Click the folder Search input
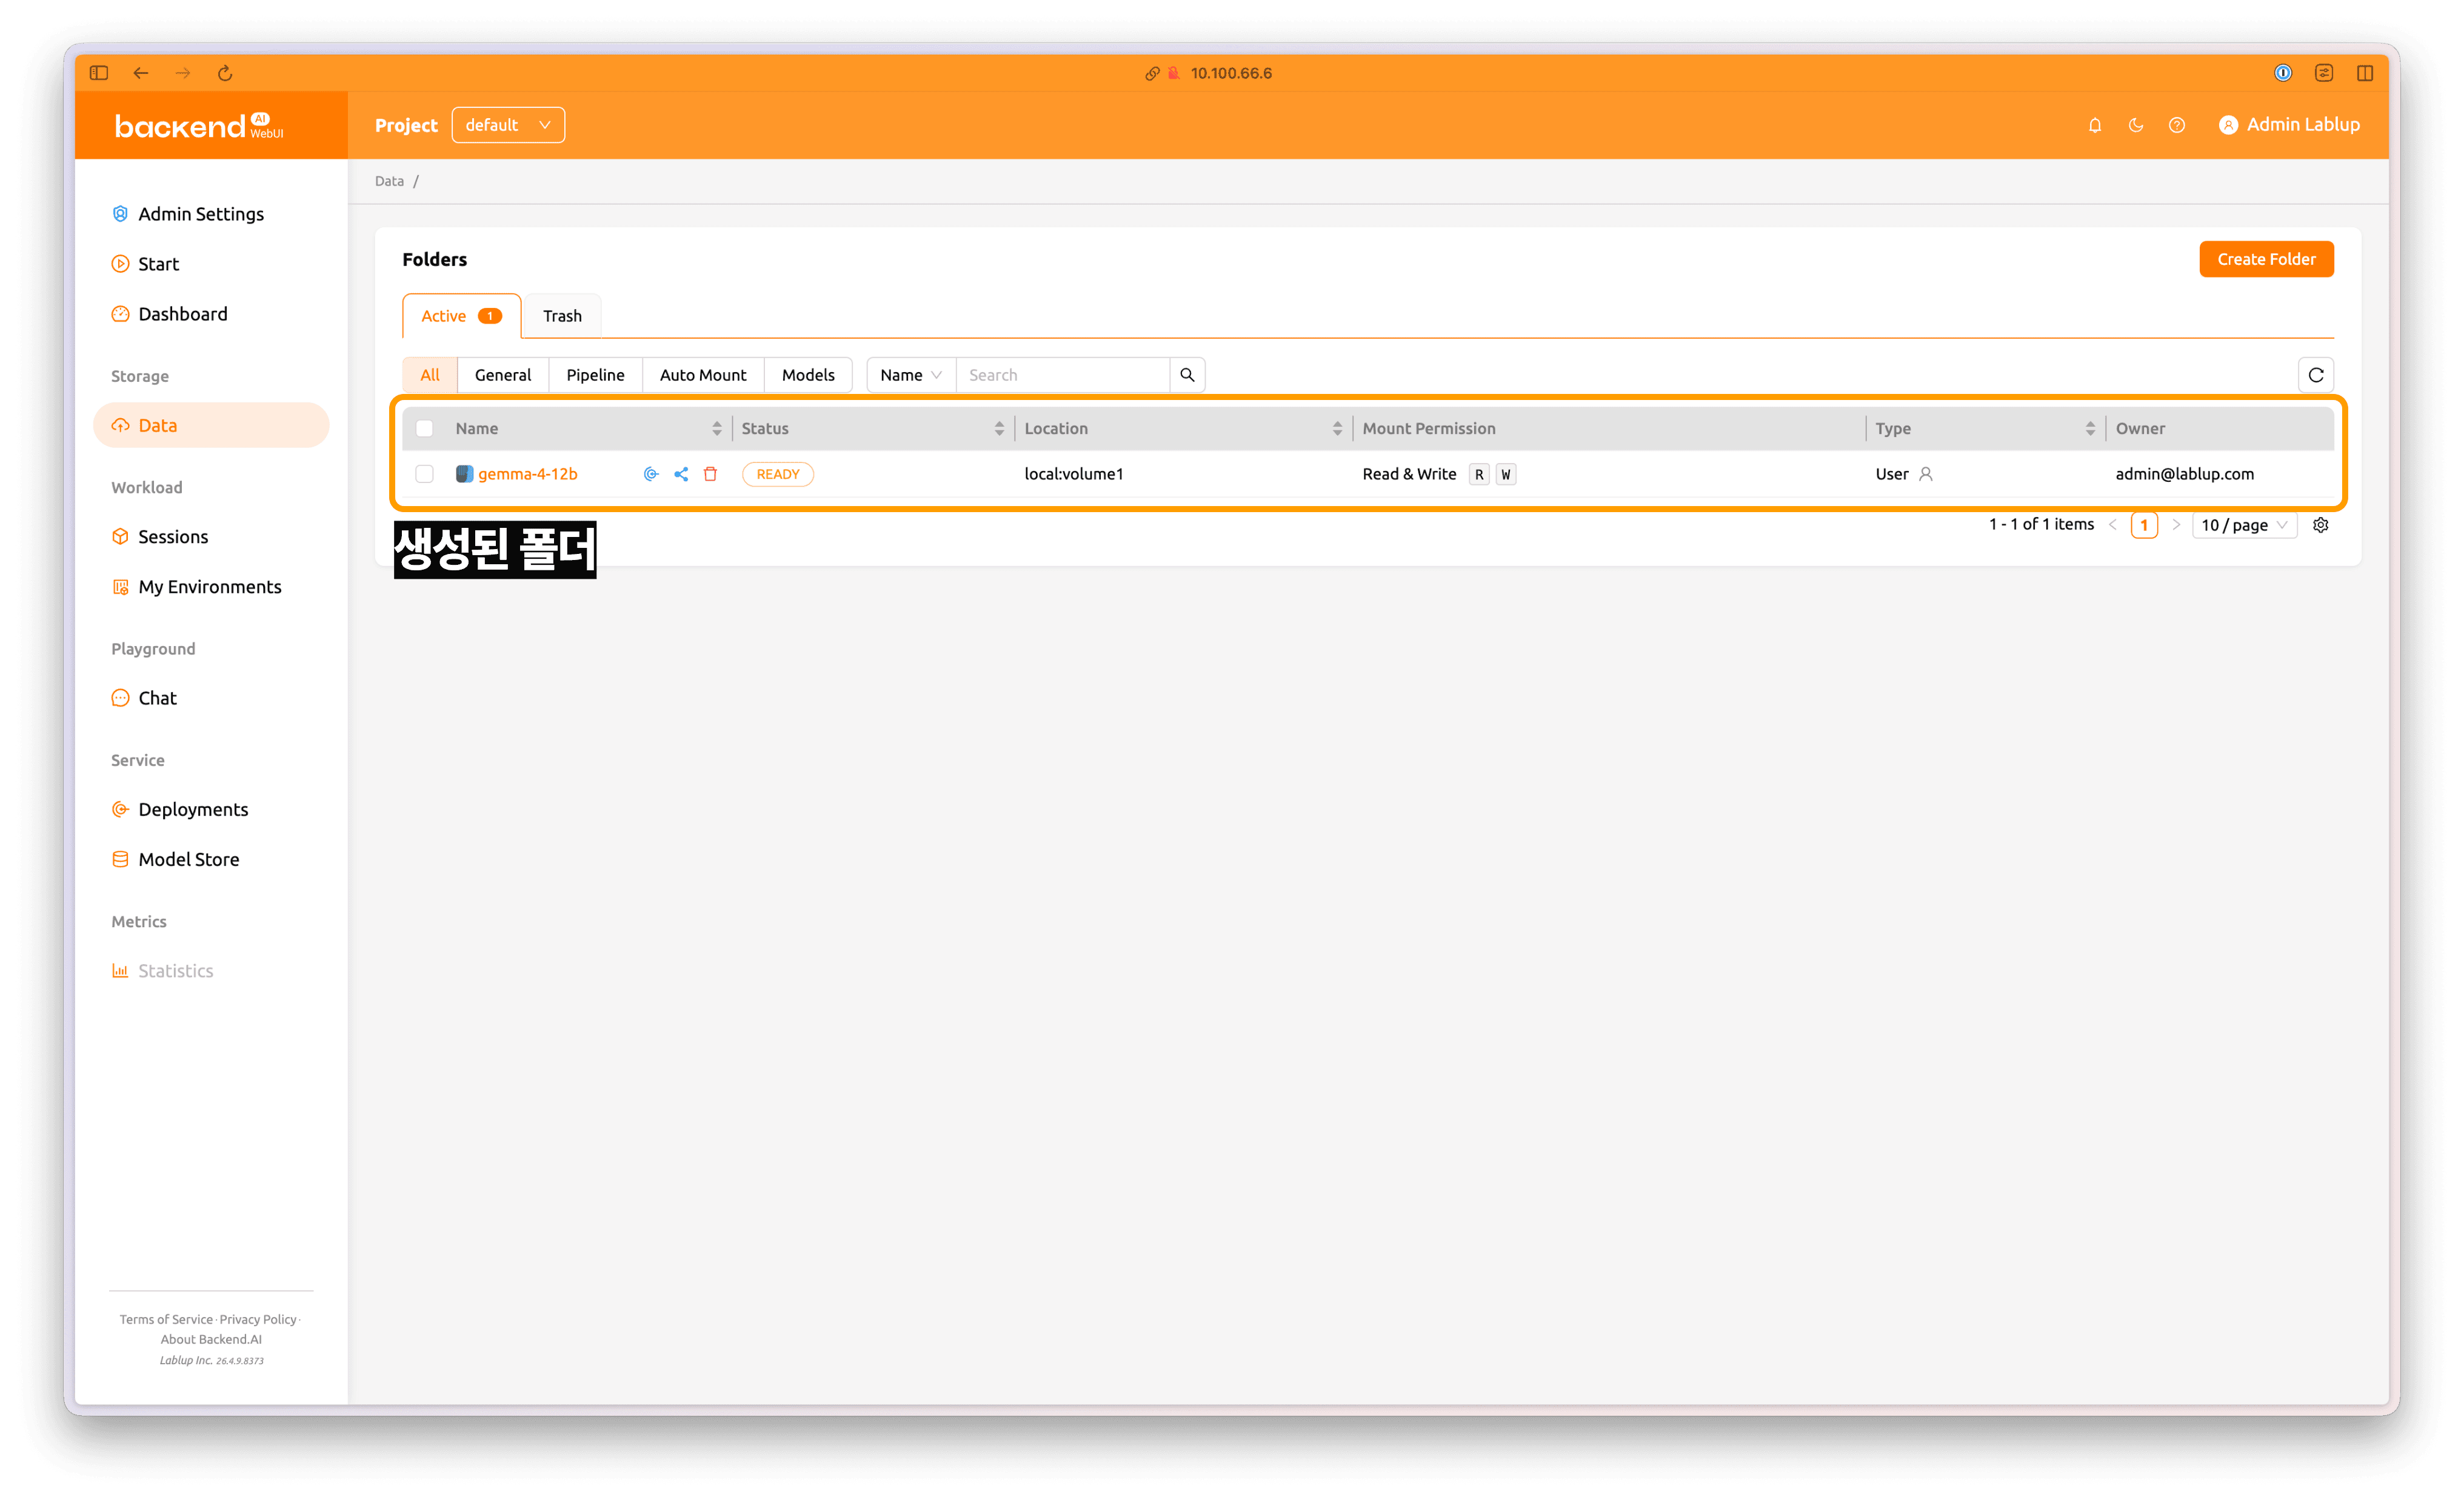 pyautogui.click(x=1062, y=375)
